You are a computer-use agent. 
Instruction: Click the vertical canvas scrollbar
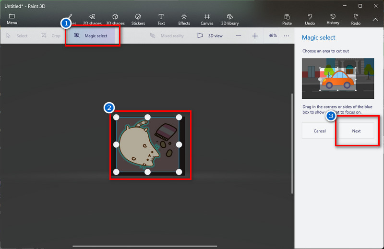292,143
